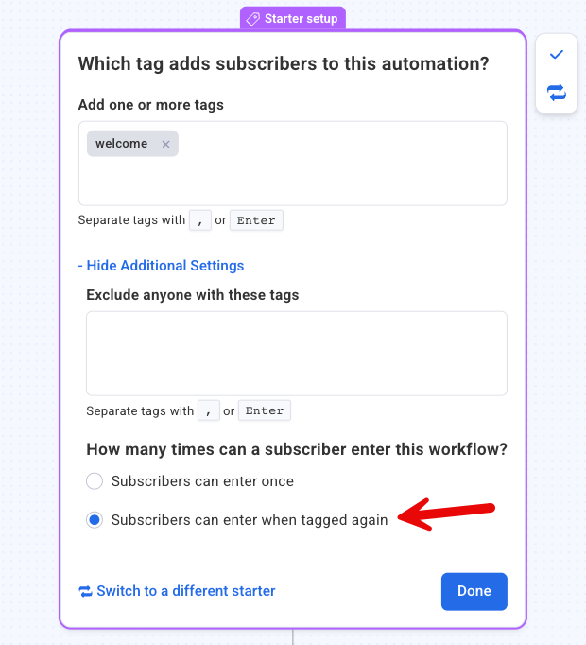Image resolution: width=586 pixels, height=645 pixels.
Task: Click the Add one or more tags label
Action: [150, 104]
